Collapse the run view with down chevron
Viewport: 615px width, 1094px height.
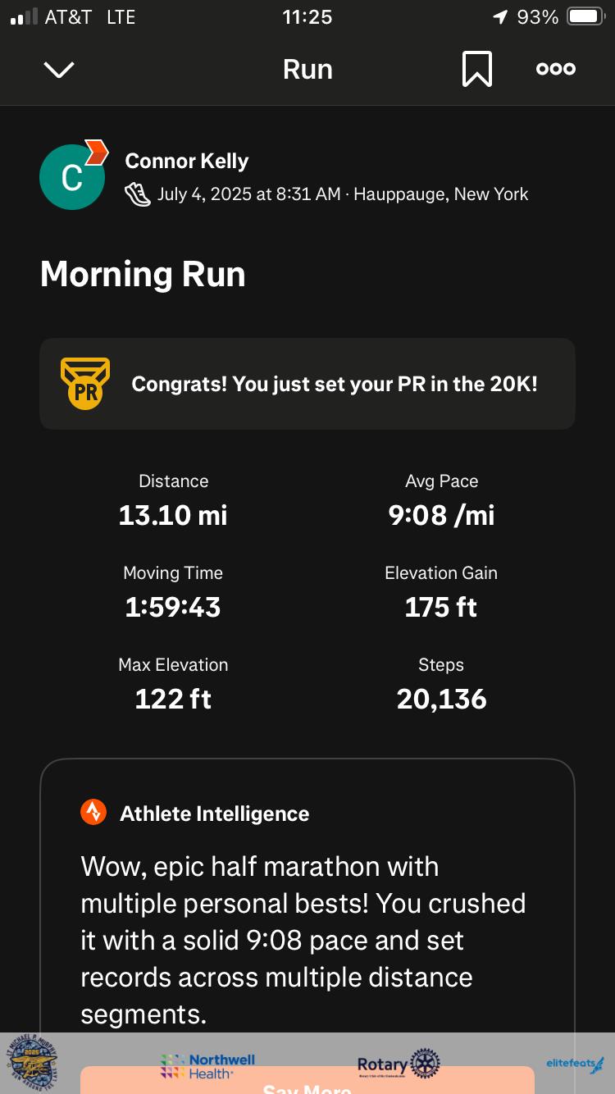[x=59, y=70]
